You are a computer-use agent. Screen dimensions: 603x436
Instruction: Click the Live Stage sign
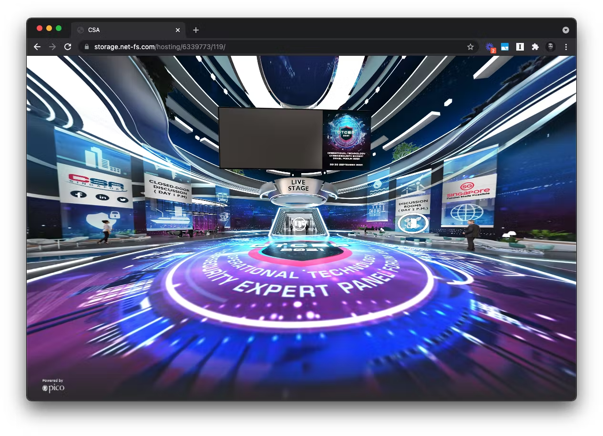point(298,185)
